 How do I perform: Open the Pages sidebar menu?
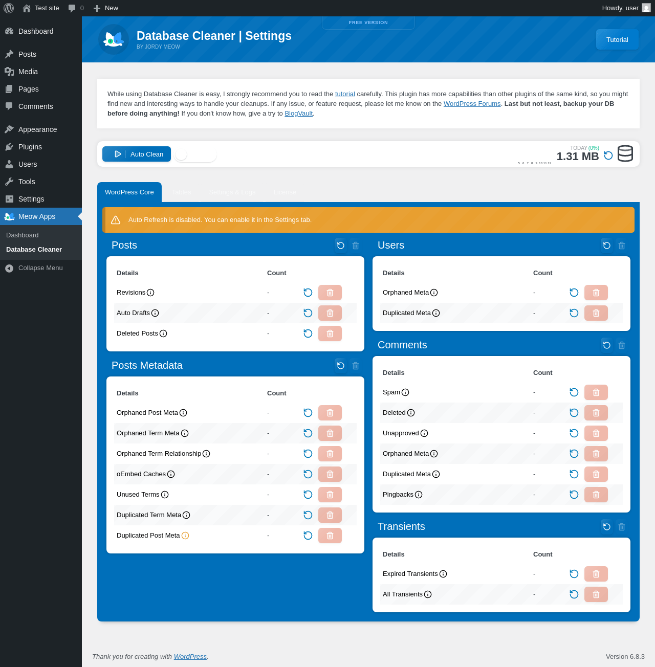pyautogui.click(x=41, y=89)
